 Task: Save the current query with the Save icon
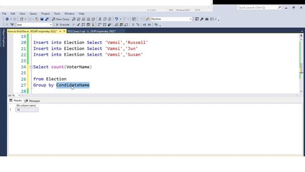tap(42, 19)
